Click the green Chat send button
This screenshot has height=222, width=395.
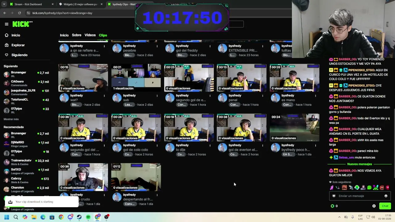385,206
